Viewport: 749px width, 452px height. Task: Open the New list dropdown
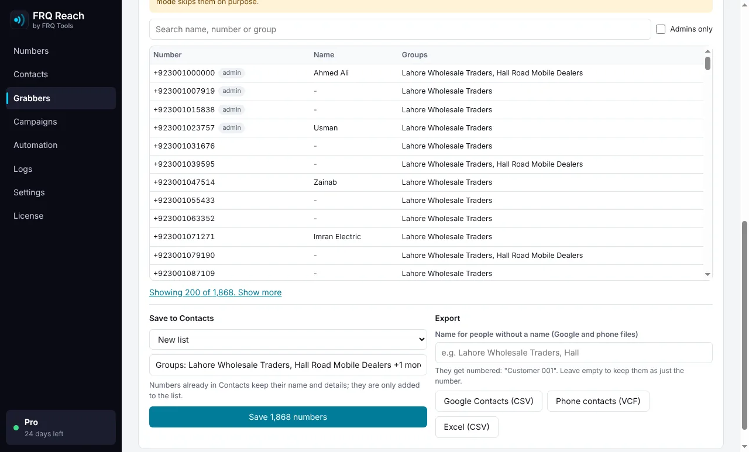point(288,340)
